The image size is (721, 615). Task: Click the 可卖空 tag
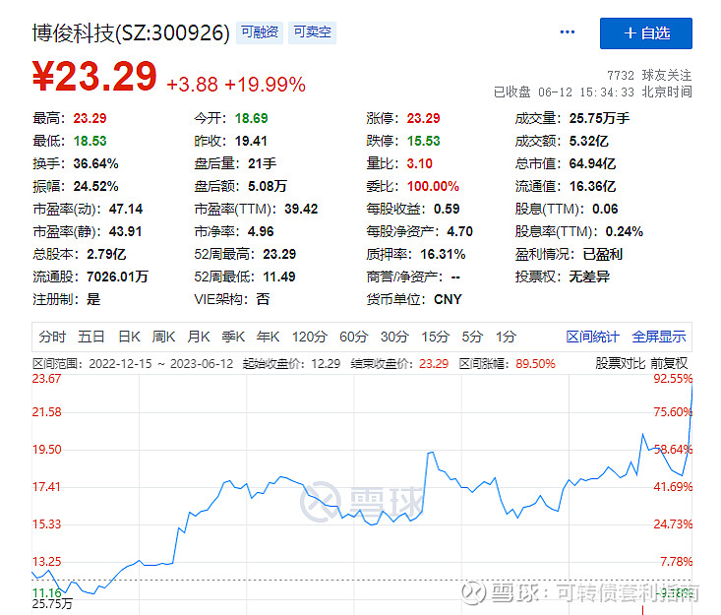click(x=312, y=32)
